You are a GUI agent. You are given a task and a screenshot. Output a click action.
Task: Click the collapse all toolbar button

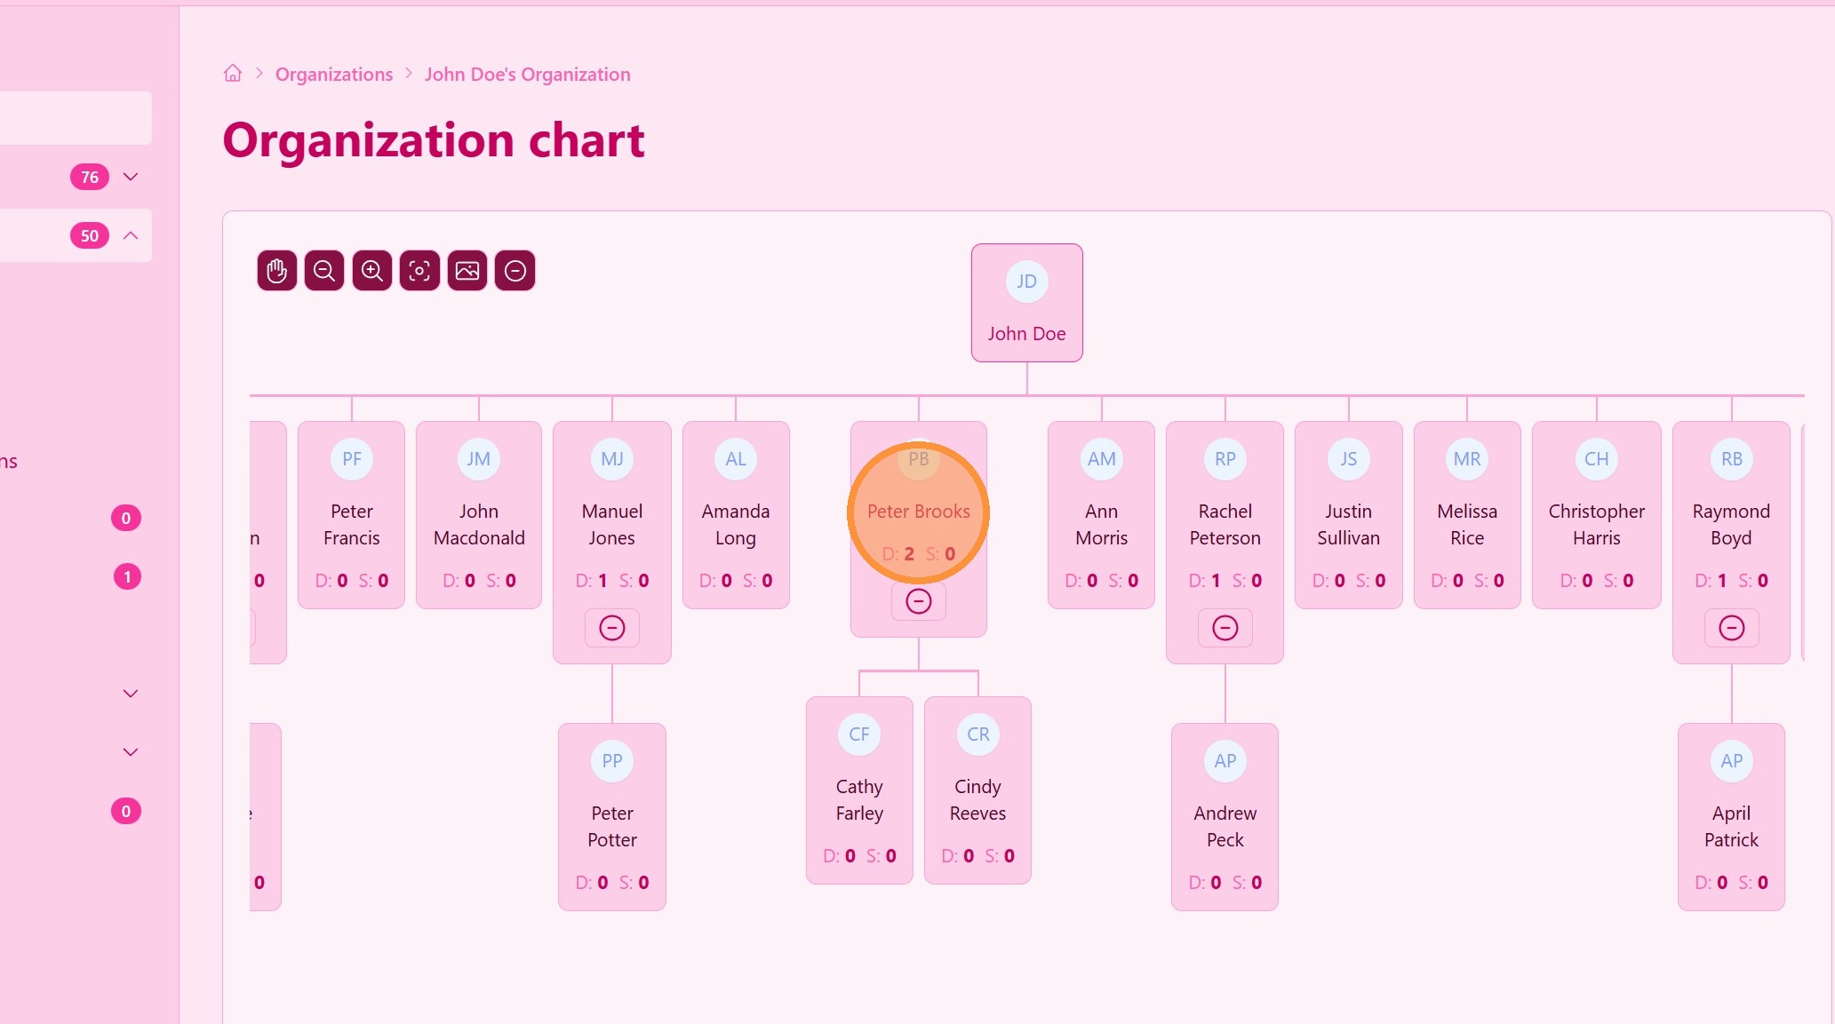coord(515,271)
